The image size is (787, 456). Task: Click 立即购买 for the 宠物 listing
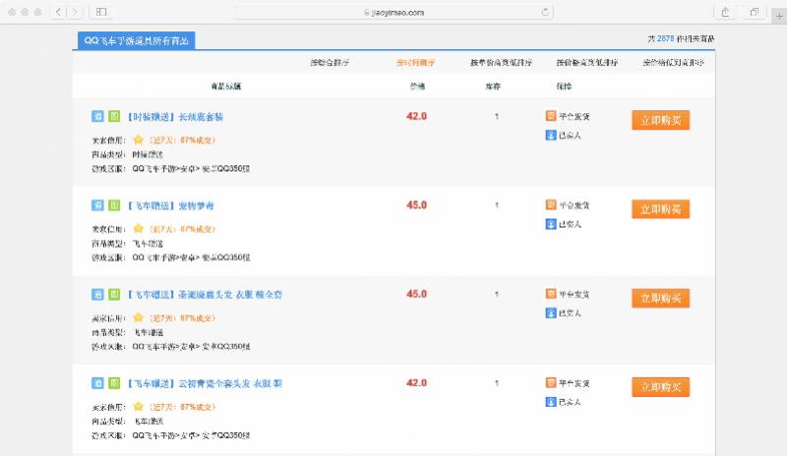pos(660,209)
